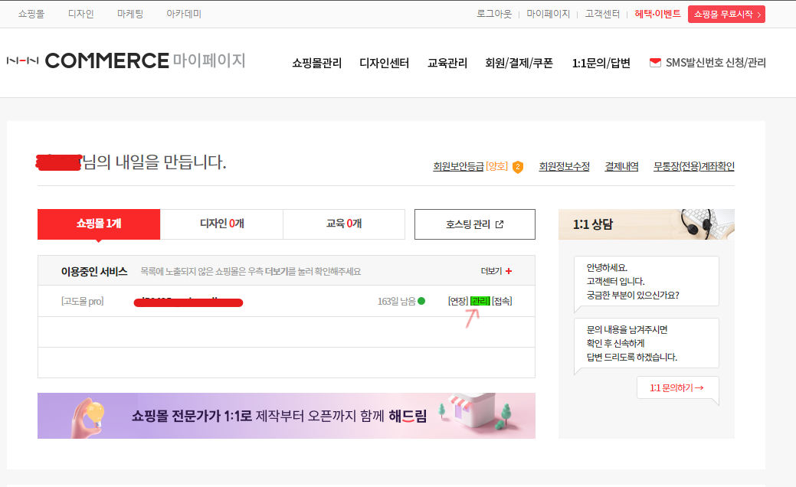The image size is (796, 487).
Task: Open 고객센터 link
Action: [x=602, y=15]
